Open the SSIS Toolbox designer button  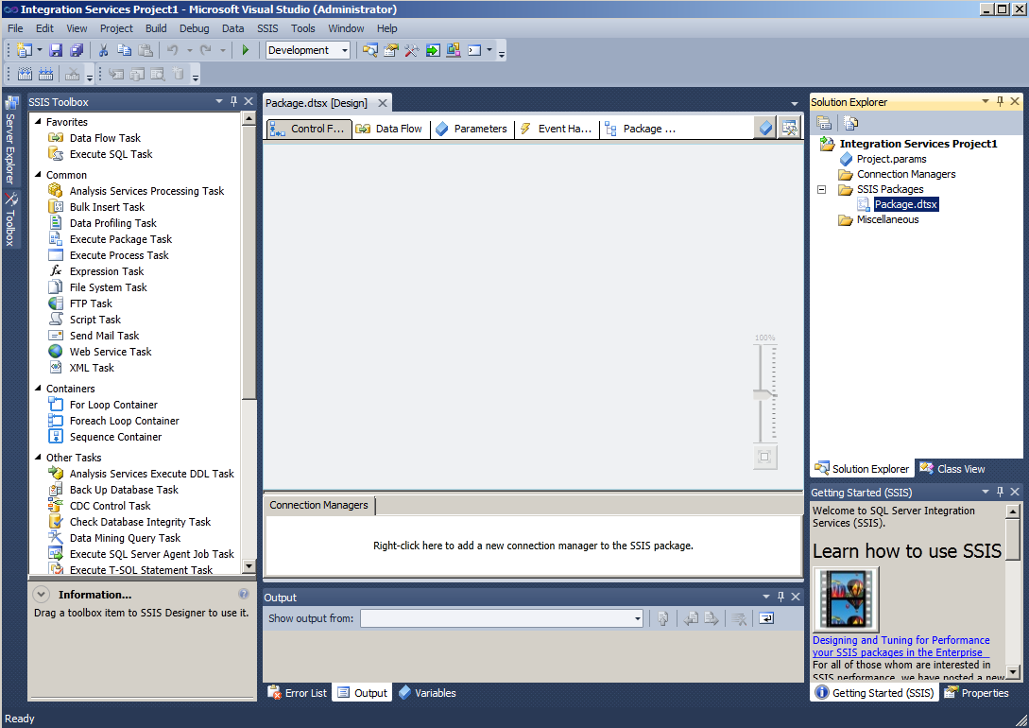click(789, 129)
